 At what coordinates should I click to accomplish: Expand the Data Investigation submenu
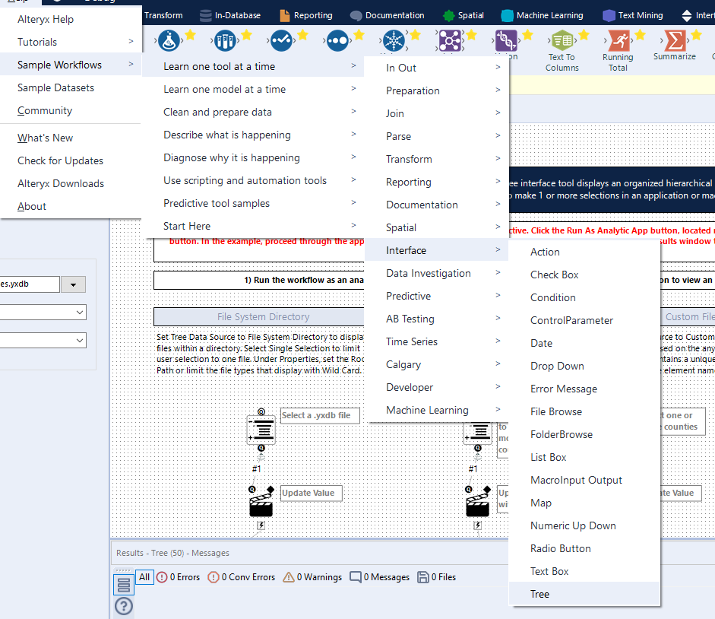pyautogui.click(x=436, y=273)
